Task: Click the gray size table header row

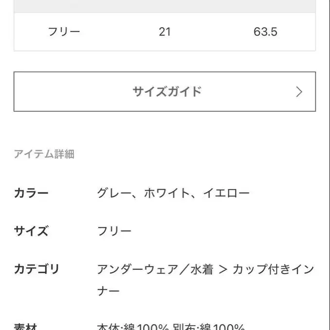Action: [165, 6]
